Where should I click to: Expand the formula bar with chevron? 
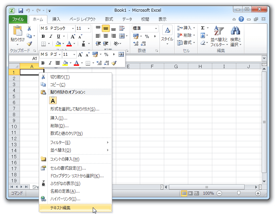pyautogui.click(x=264, y=58)
